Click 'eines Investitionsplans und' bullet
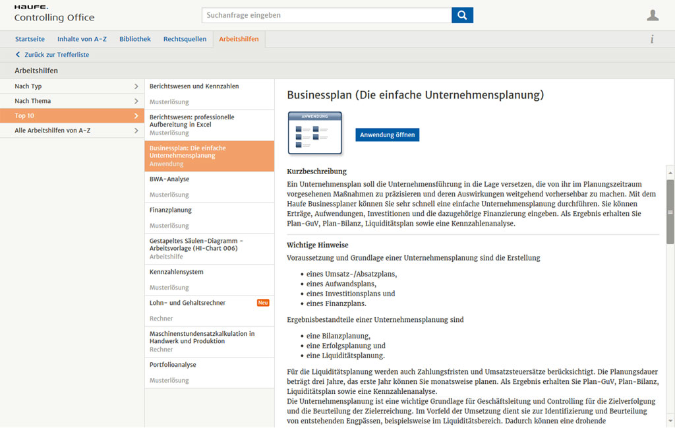675x442 pixels. (x=351, y=294)
